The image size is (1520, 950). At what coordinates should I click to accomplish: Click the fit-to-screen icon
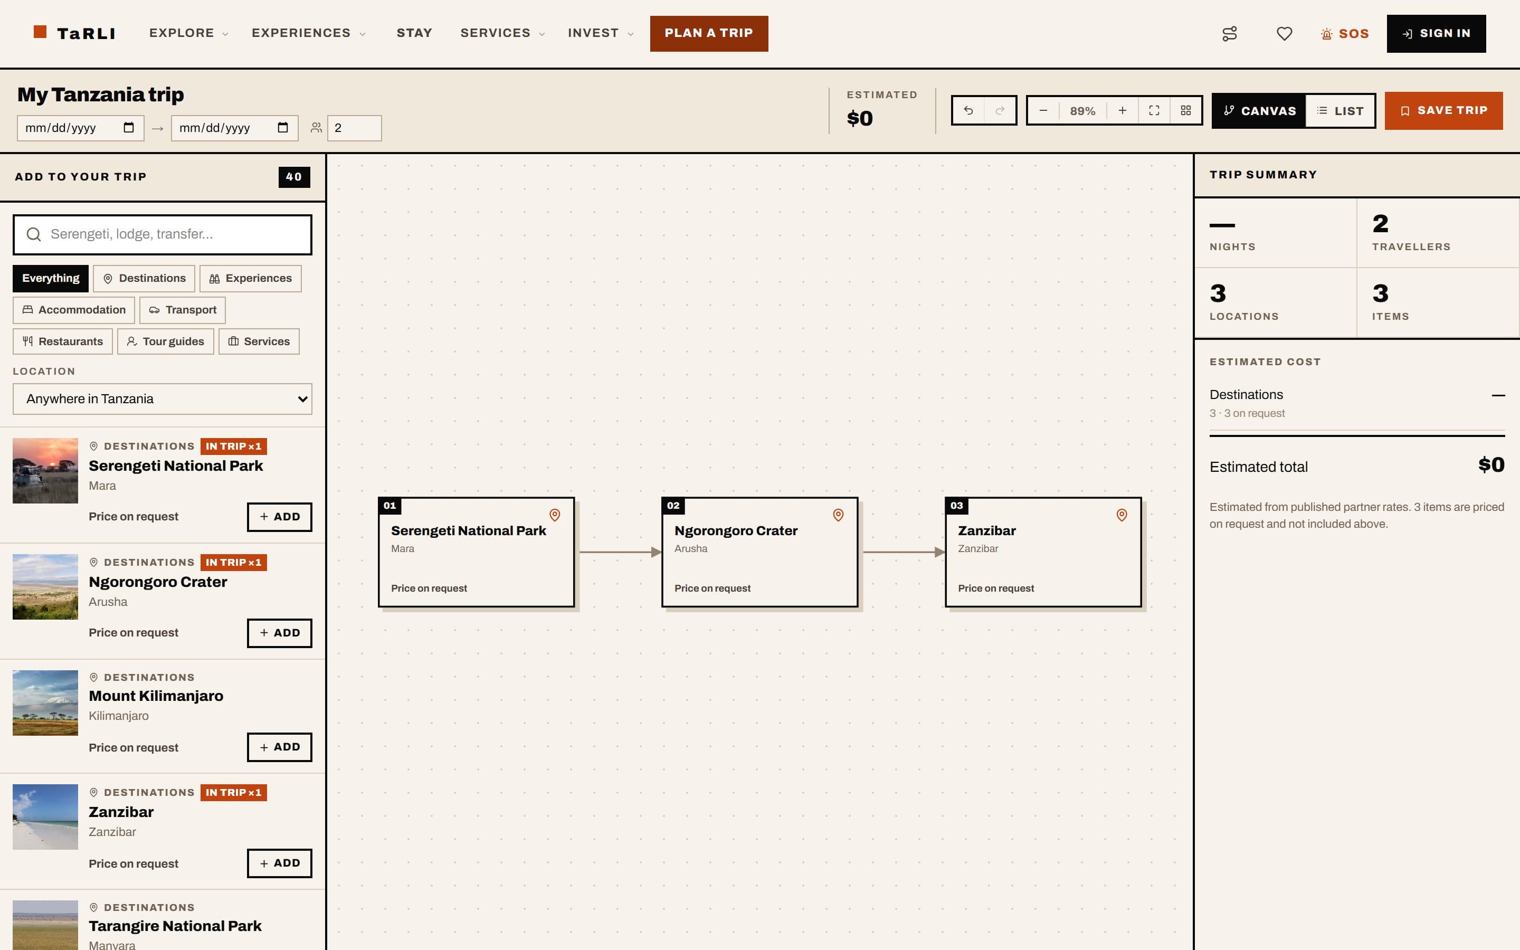point(1154,111)
